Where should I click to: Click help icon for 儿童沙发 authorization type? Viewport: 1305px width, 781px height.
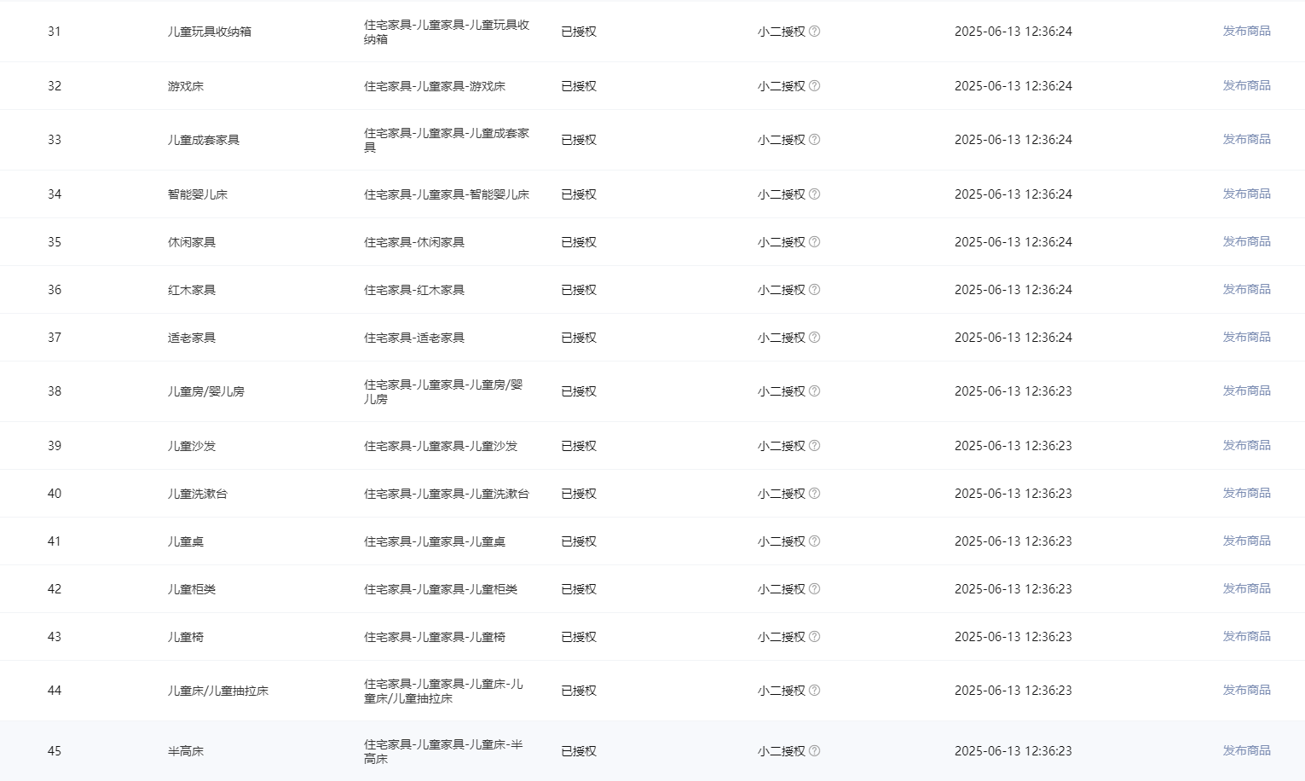[814, 446]
